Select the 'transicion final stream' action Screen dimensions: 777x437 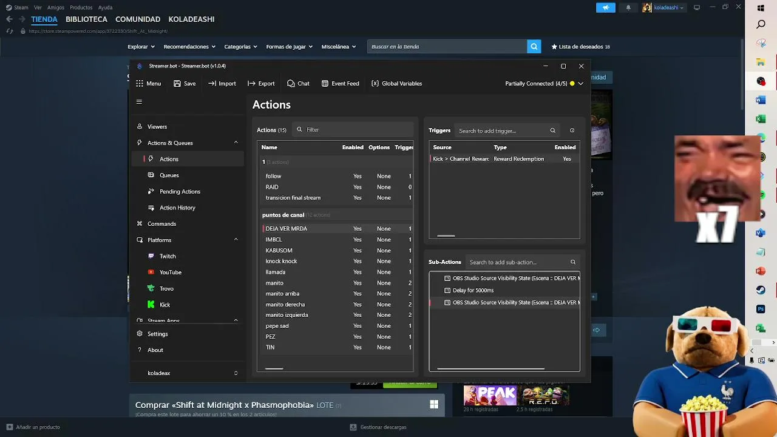(338, 198)
